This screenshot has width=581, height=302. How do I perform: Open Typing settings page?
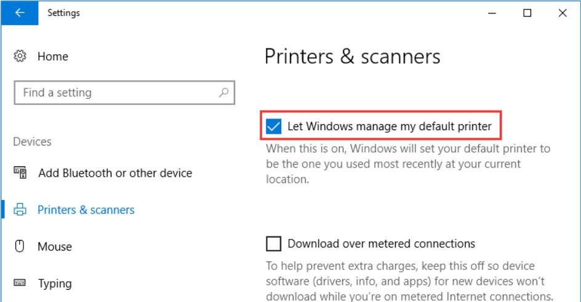(55, 284)
